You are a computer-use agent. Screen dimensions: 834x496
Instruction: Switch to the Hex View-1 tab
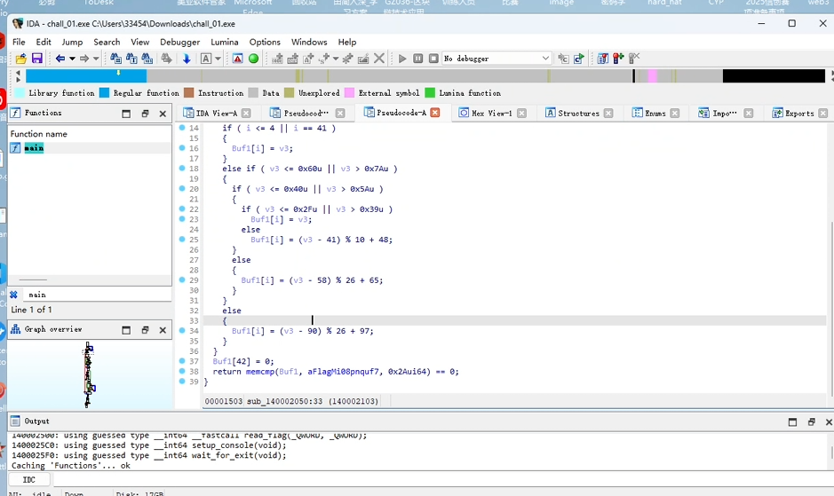pyautogui.click(x=492, y=114)
